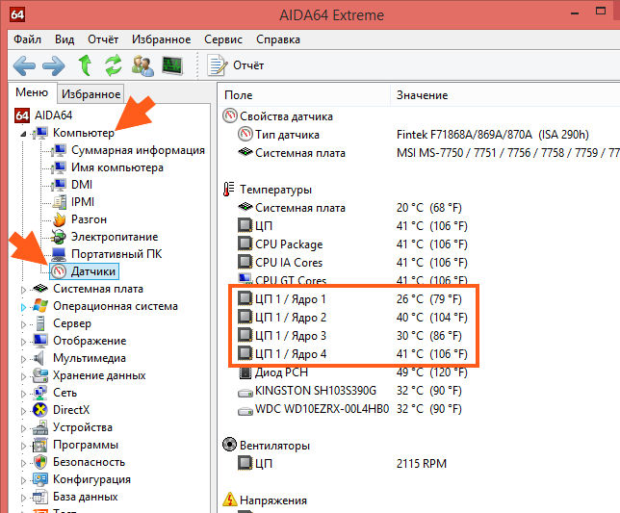Collapse the Компьютер tree branch
The image size is (620, 513).
tap(23, 134)
